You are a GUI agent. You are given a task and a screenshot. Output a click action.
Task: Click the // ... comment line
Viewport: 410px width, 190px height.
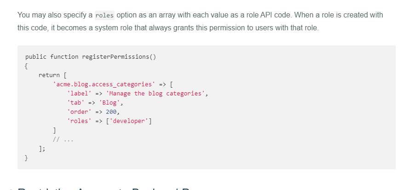click(x=63, y=140)
